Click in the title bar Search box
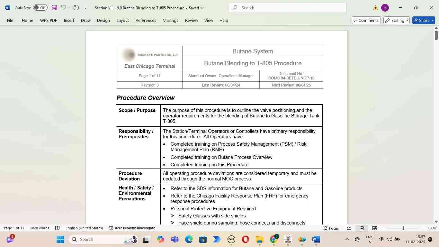 click(287, 8)
